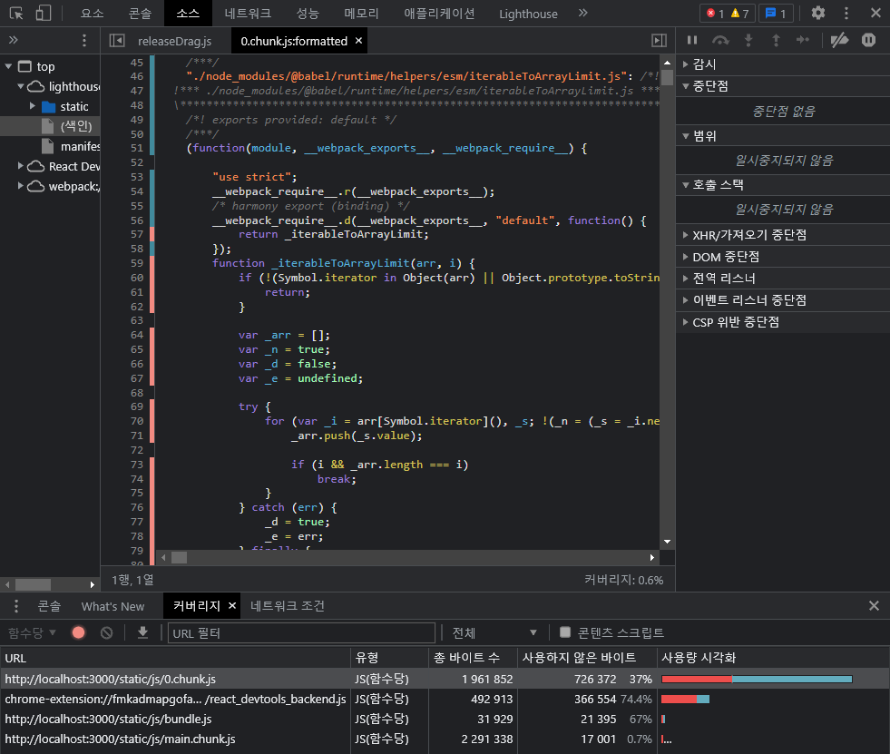The image size is (890, 754).
Task: Click the error count badge
Action: pos(715,13)
